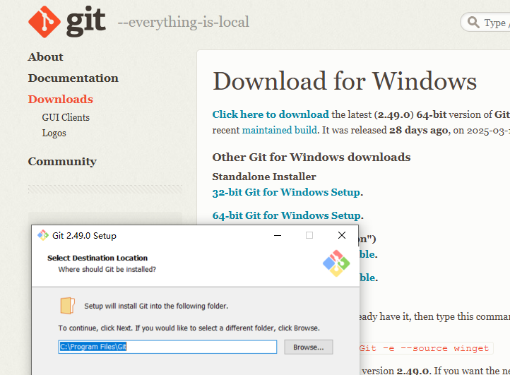The image size is (510, 375).
Task: Click the "Standalone Installer" subheading
Action: tap(264, 177)
